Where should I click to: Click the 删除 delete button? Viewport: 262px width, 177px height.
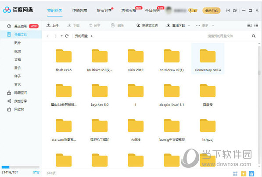click(117, 25)
